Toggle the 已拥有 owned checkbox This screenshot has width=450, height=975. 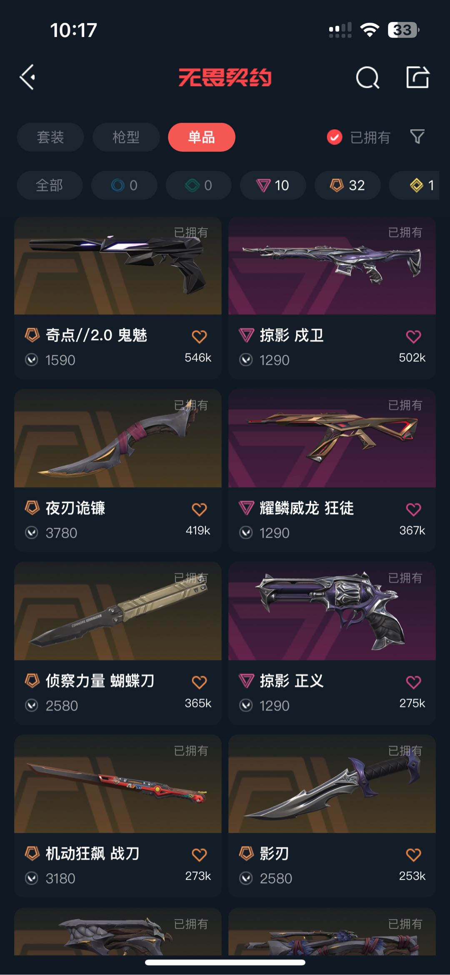pyautogui.click(x=335, y=137)
